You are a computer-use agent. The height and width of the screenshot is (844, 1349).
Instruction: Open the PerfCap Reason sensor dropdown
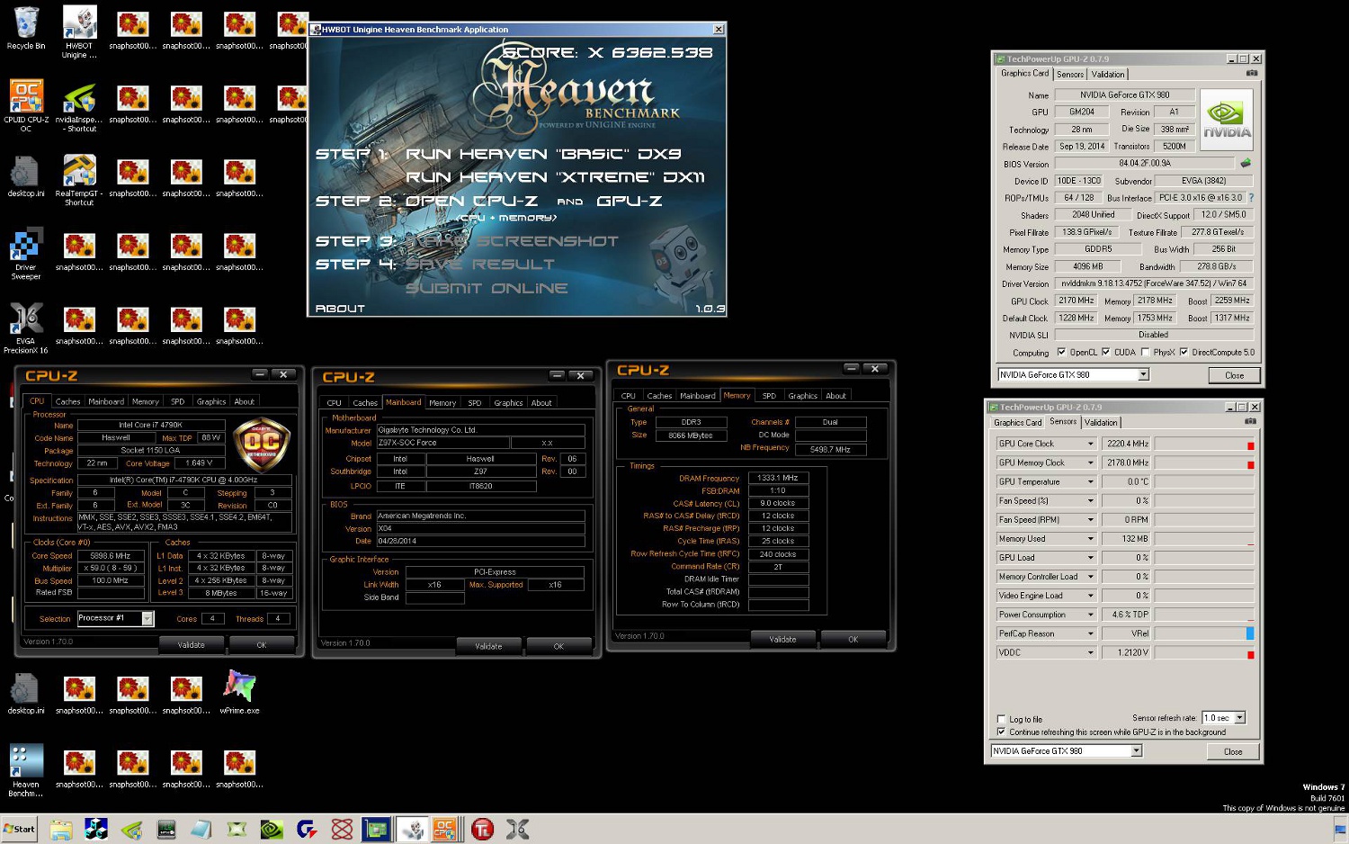1091,633
